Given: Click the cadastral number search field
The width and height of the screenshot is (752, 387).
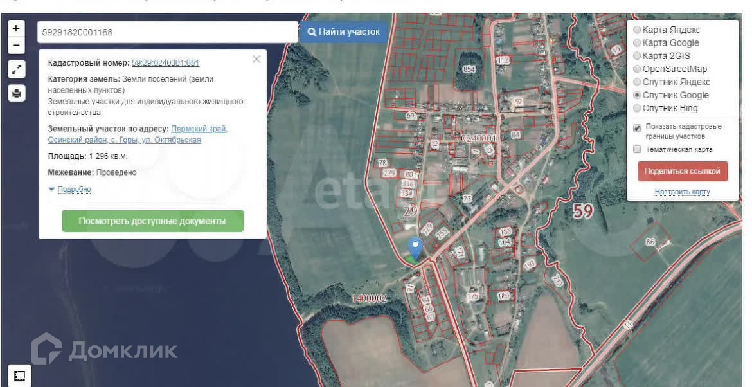Looking at the screenshot, I should point(167,32).
